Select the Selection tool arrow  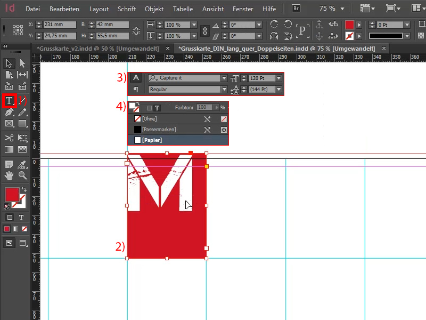coord(9,63)
